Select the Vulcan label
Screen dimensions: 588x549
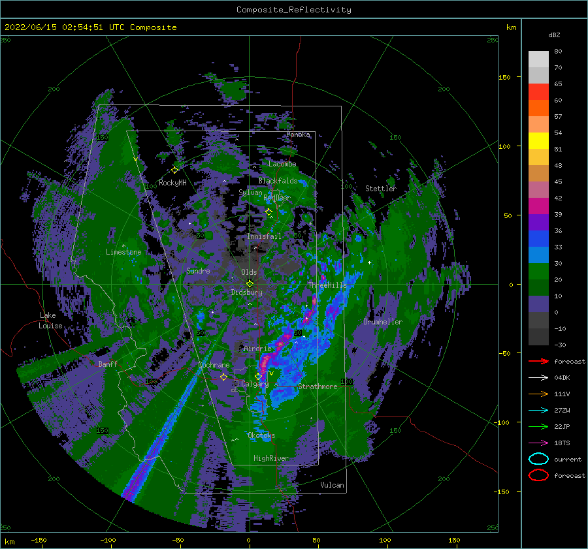click(332, 485)
